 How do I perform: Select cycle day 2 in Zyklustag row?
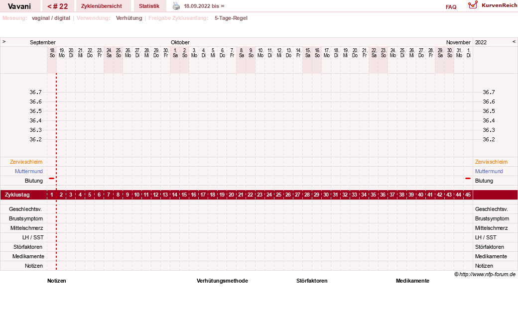(x=61, y=195)
